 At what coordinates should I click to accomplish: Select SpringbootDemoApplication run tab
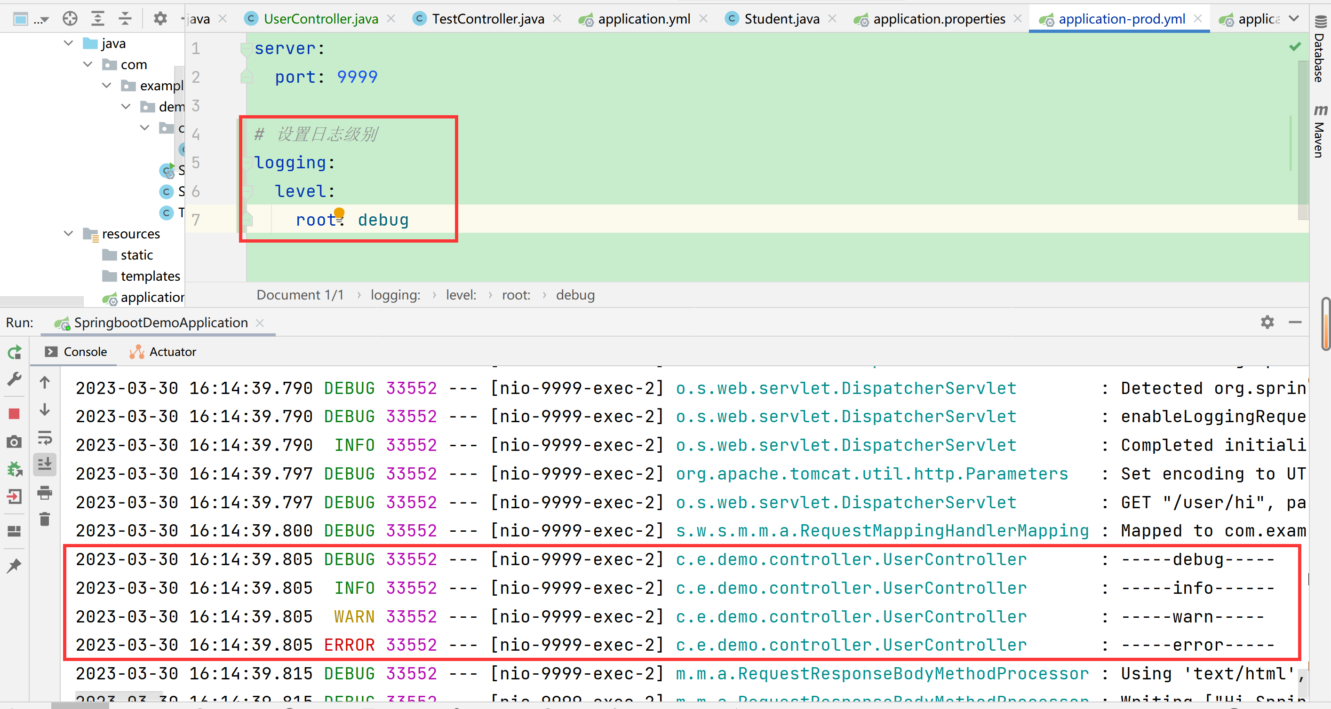pos(151,323)
